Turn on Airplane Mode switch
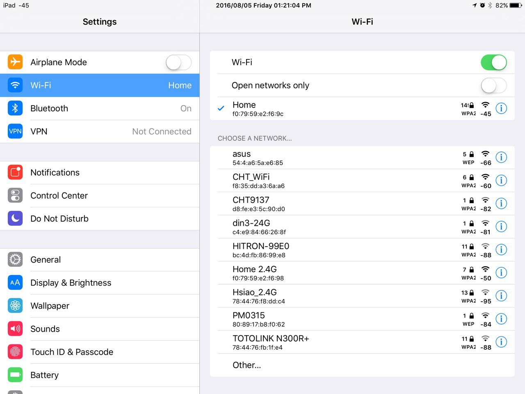 click(178, 62)
